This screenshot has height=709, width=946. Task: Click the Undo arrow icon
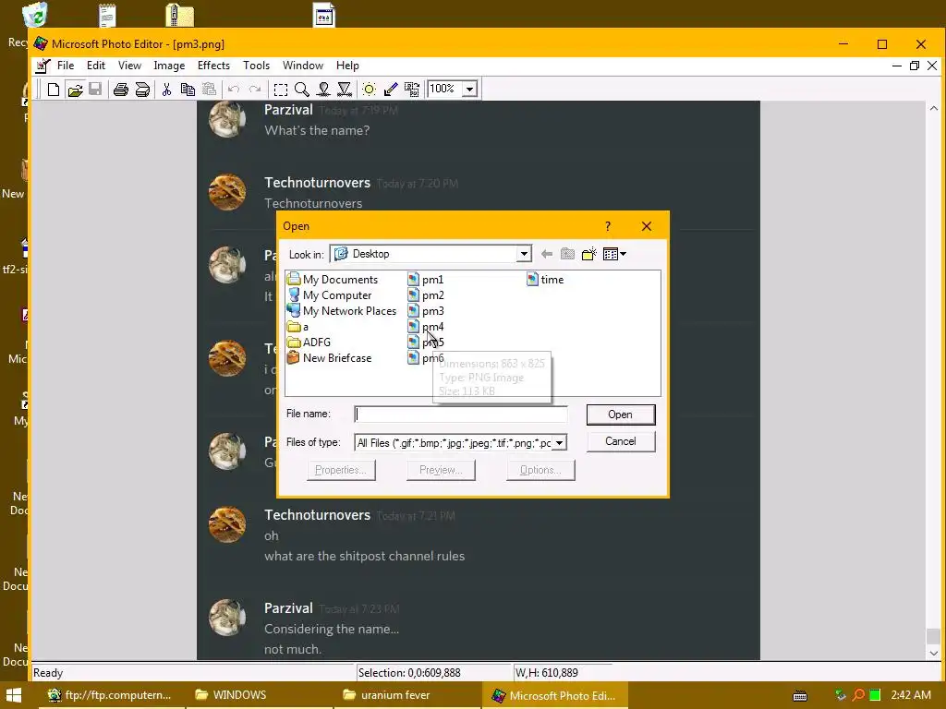point(234,90)
